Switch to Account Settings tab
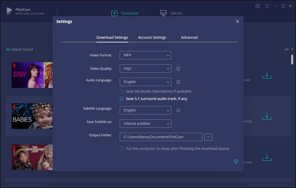 click(152, 37)
